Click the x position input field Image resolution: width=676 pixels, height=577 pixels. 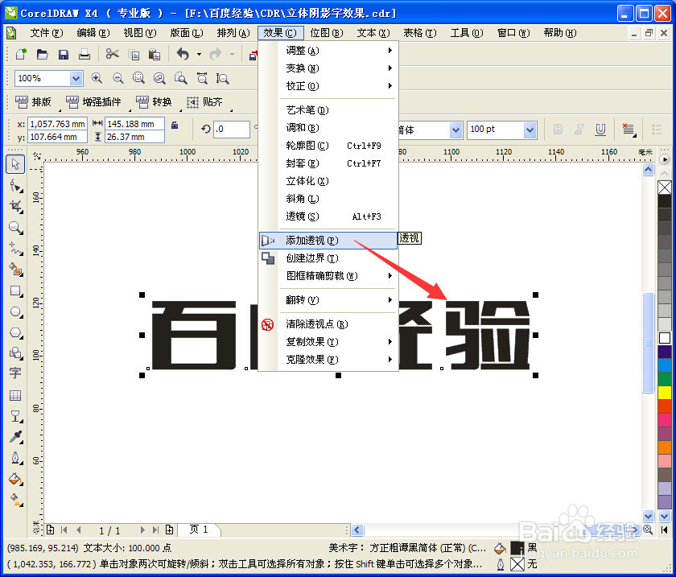pos(57,124)
